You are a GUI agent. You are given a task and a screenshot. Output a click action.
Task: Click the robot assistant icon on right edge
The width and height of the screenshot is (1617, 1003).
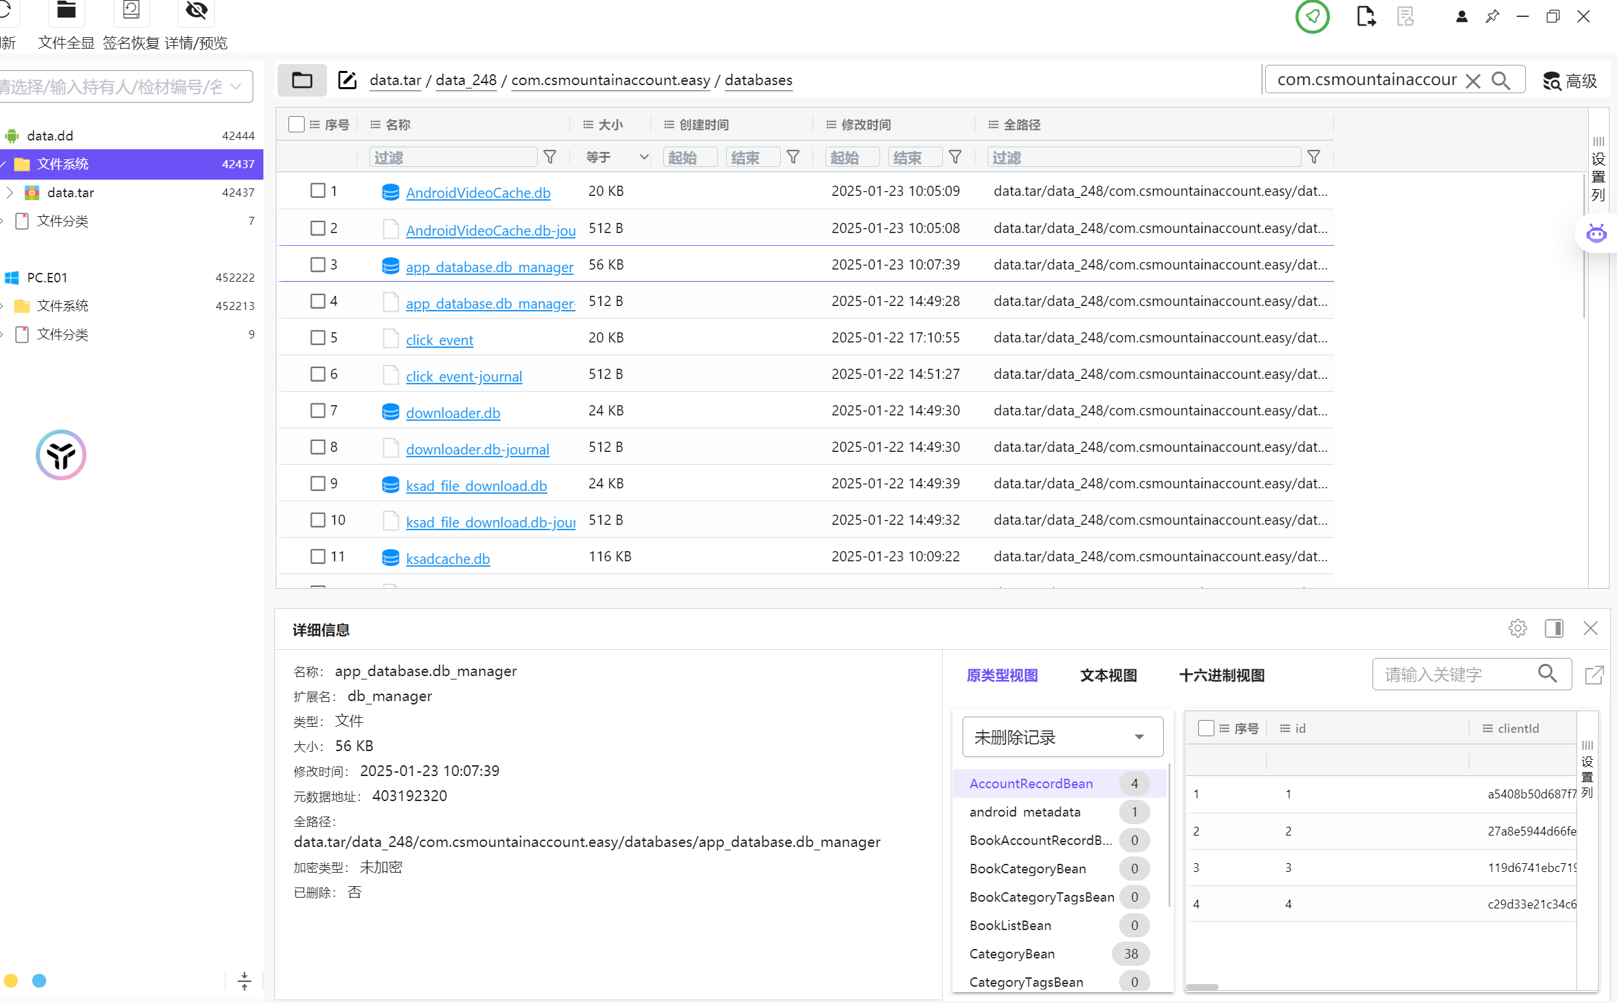[x=1596, y=234]
